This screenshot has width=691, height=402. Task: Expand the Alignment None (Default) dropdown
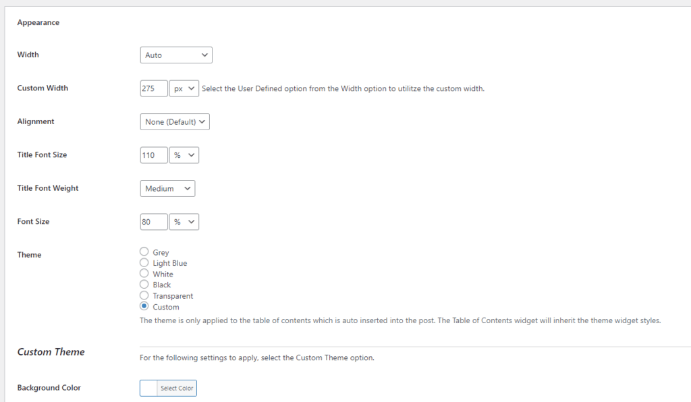click(175, 122)
